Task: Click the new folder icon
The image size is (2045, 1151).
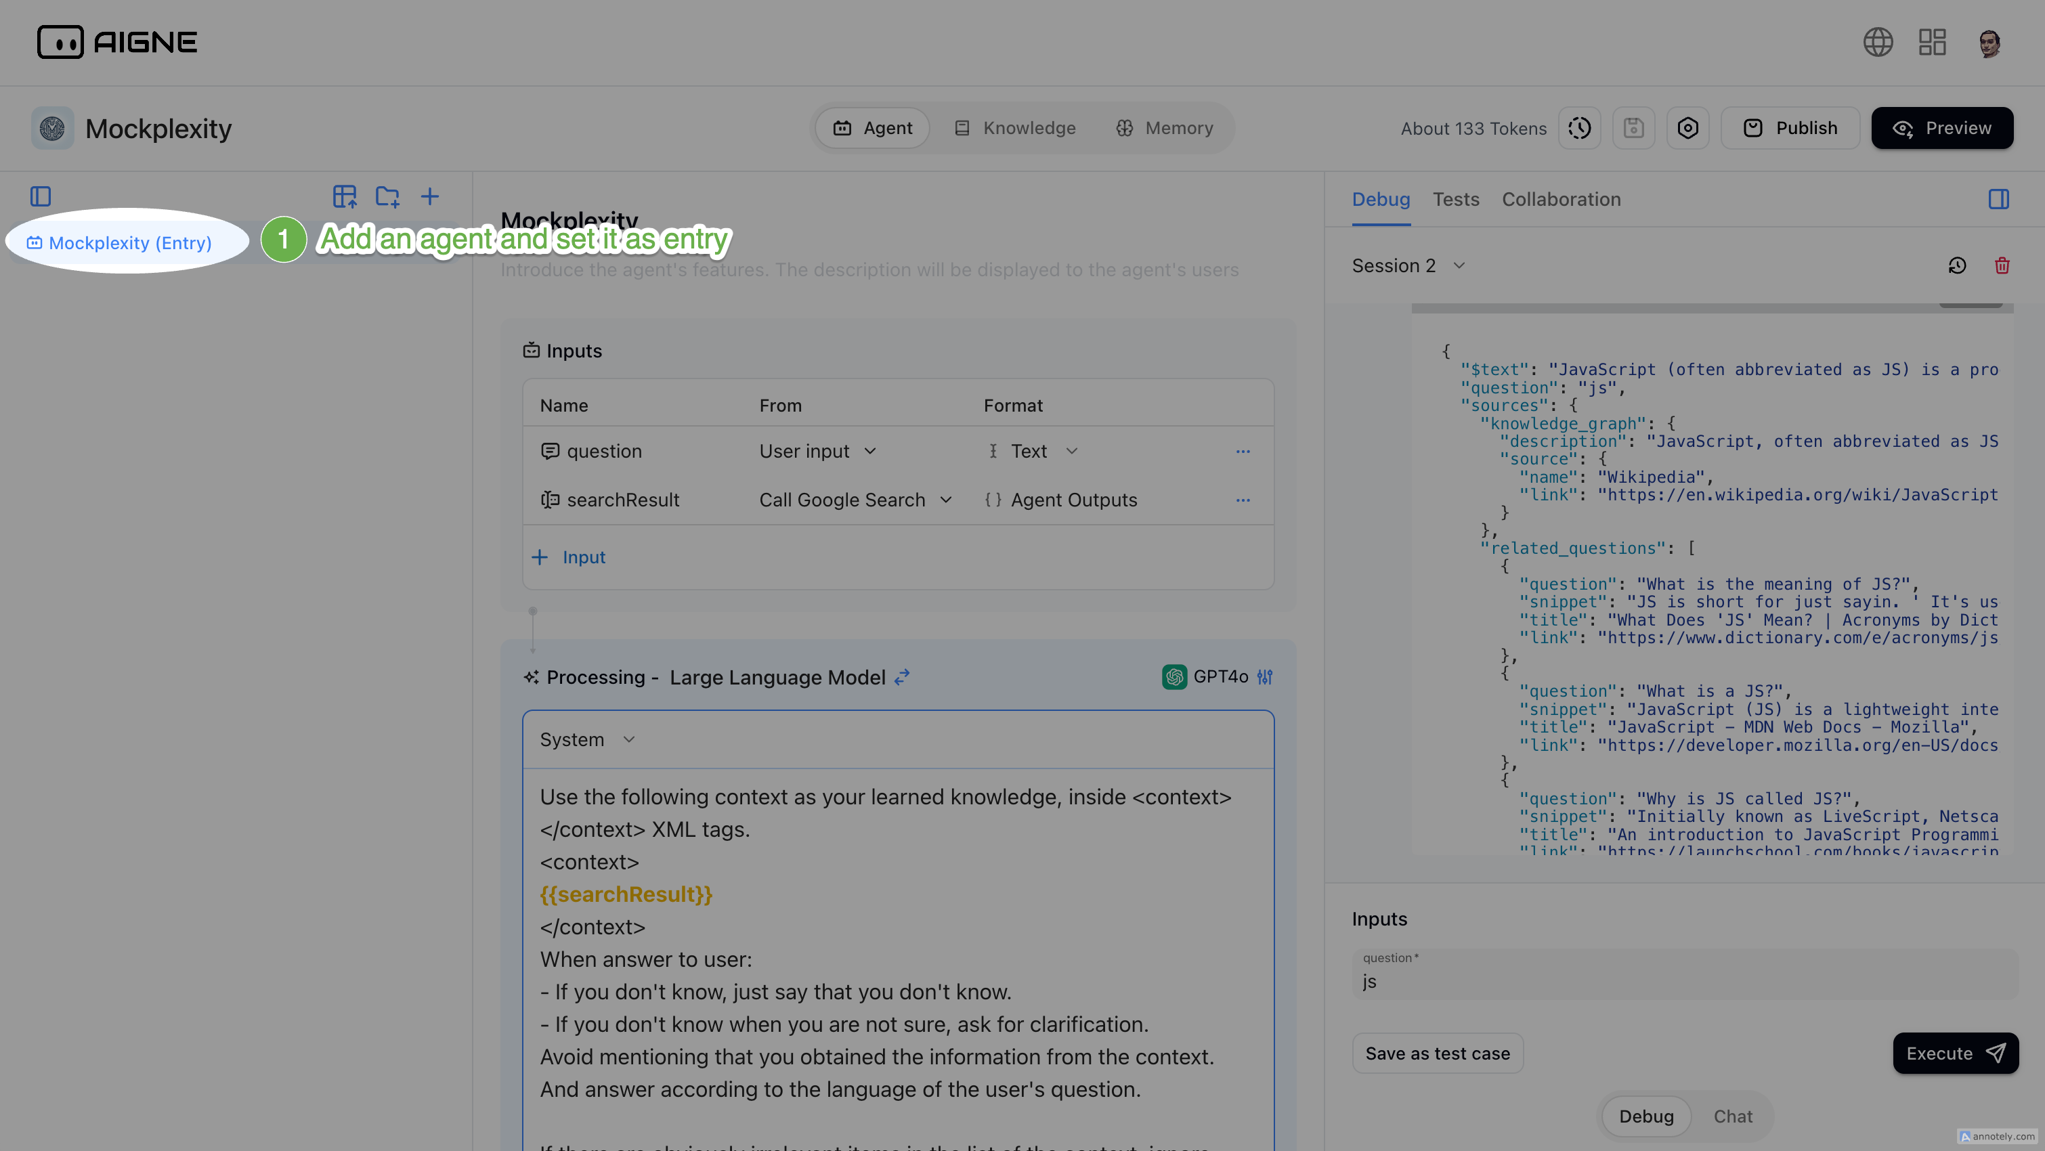Action: pyautogui.click(x=387, y=196)
